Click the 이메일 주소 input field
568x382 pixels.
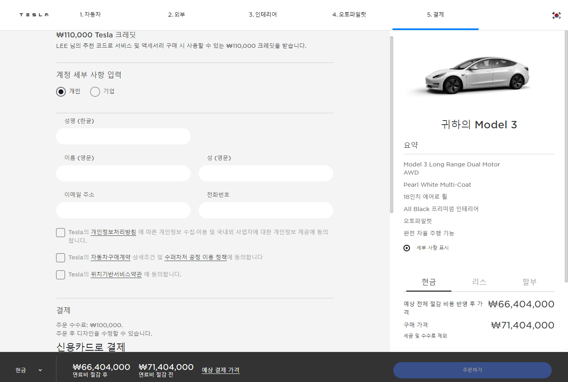pos(123,210)
